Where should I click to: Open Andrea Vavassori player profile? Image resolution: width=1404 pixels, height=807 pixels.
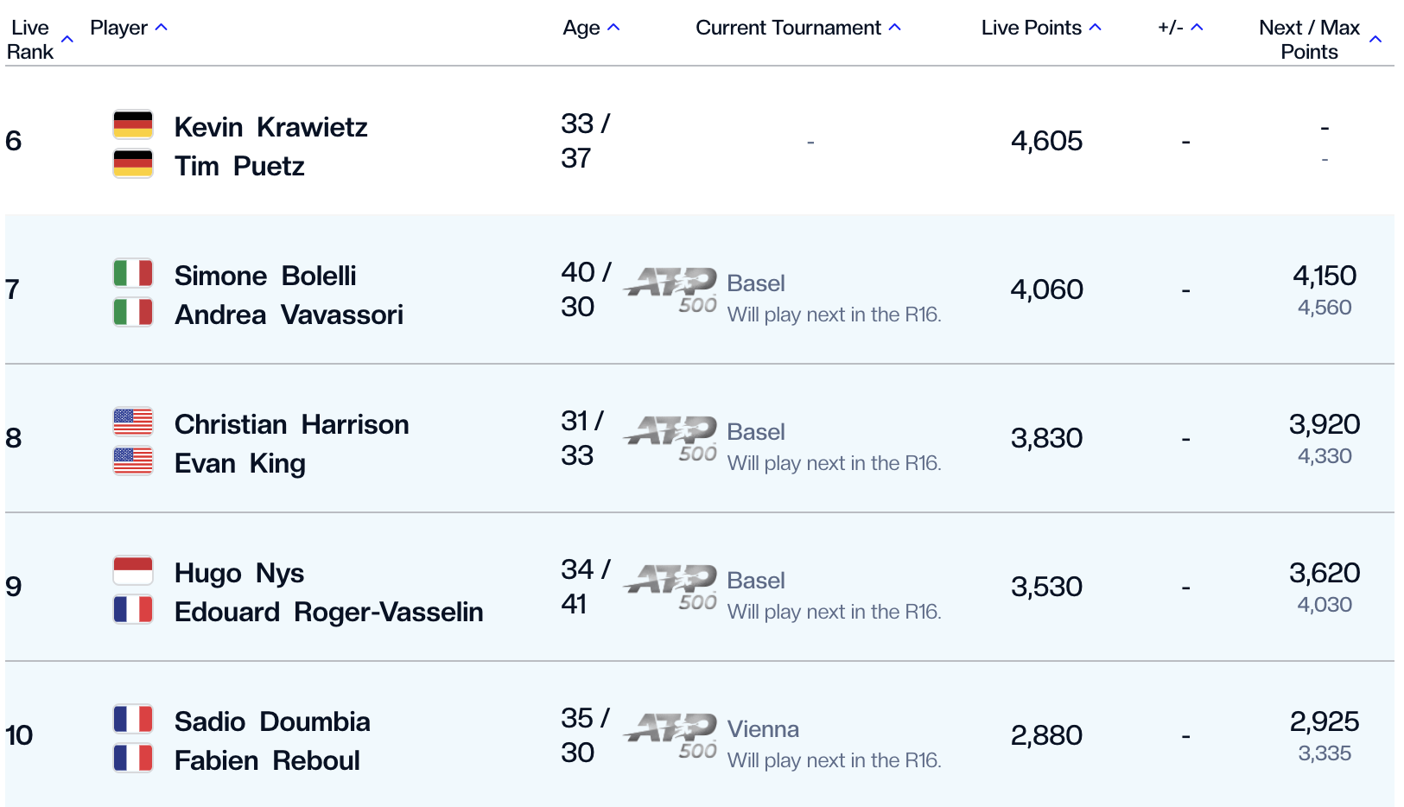coord(289,315)
